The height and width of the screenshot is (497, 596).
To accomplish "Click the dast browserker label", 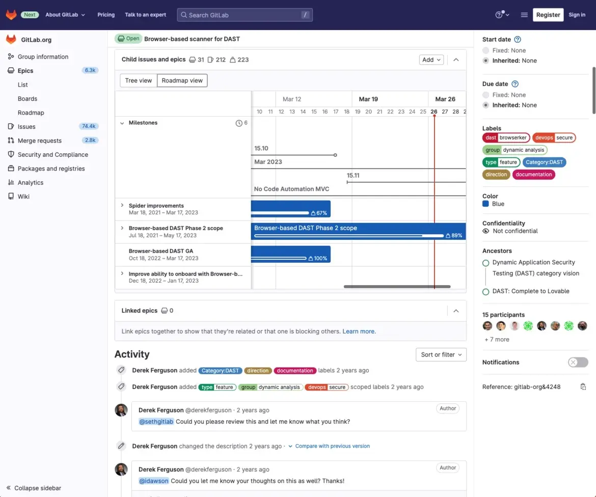I will coord(506,137).
